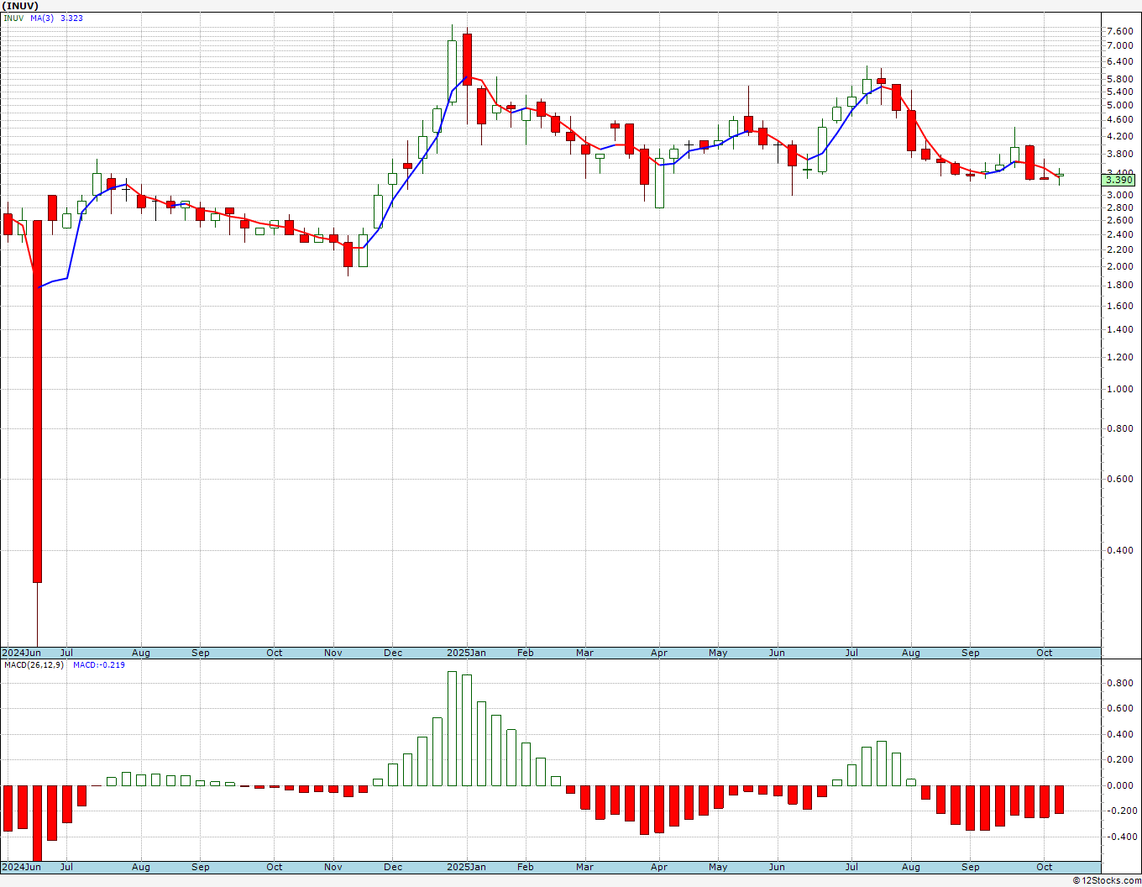Viewport: 1142px width, 887px height.
Task: Click the MACD(26,12,9) label
Action: pos(33,665)
